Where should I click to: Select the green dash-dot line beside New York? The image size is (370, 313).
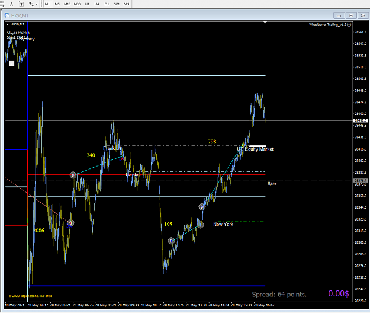pos(241,221)
